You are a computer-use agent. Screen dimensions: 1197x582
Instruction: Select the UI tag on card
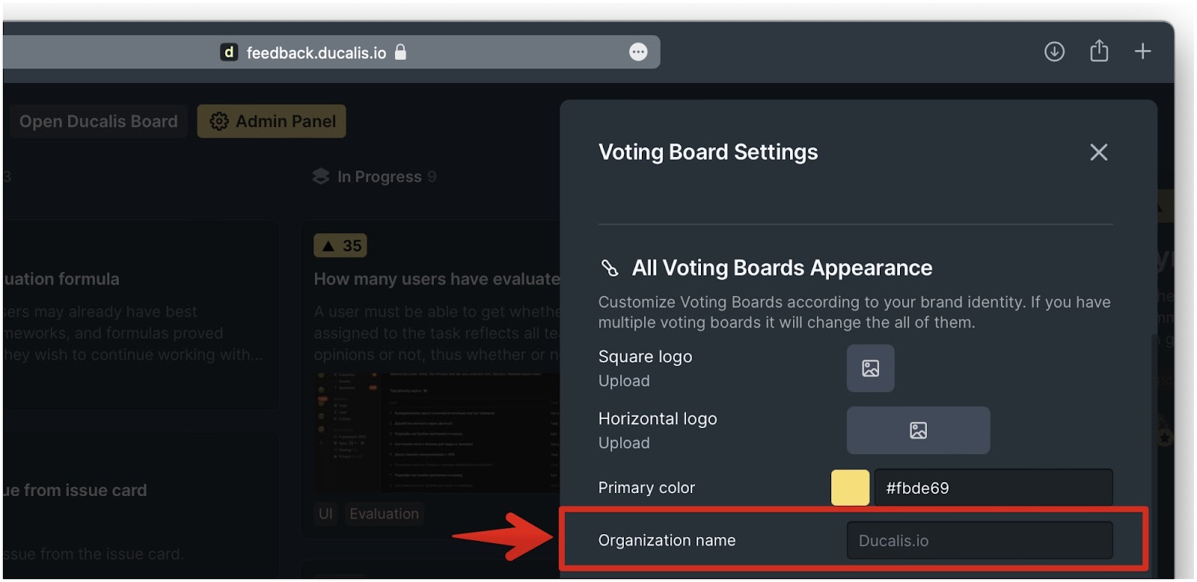click(325, 514)
